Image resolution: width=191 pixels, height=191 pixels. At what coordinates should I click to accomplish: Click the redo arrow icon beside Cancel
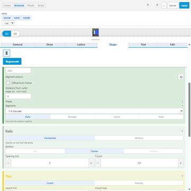tap(157, 5)
